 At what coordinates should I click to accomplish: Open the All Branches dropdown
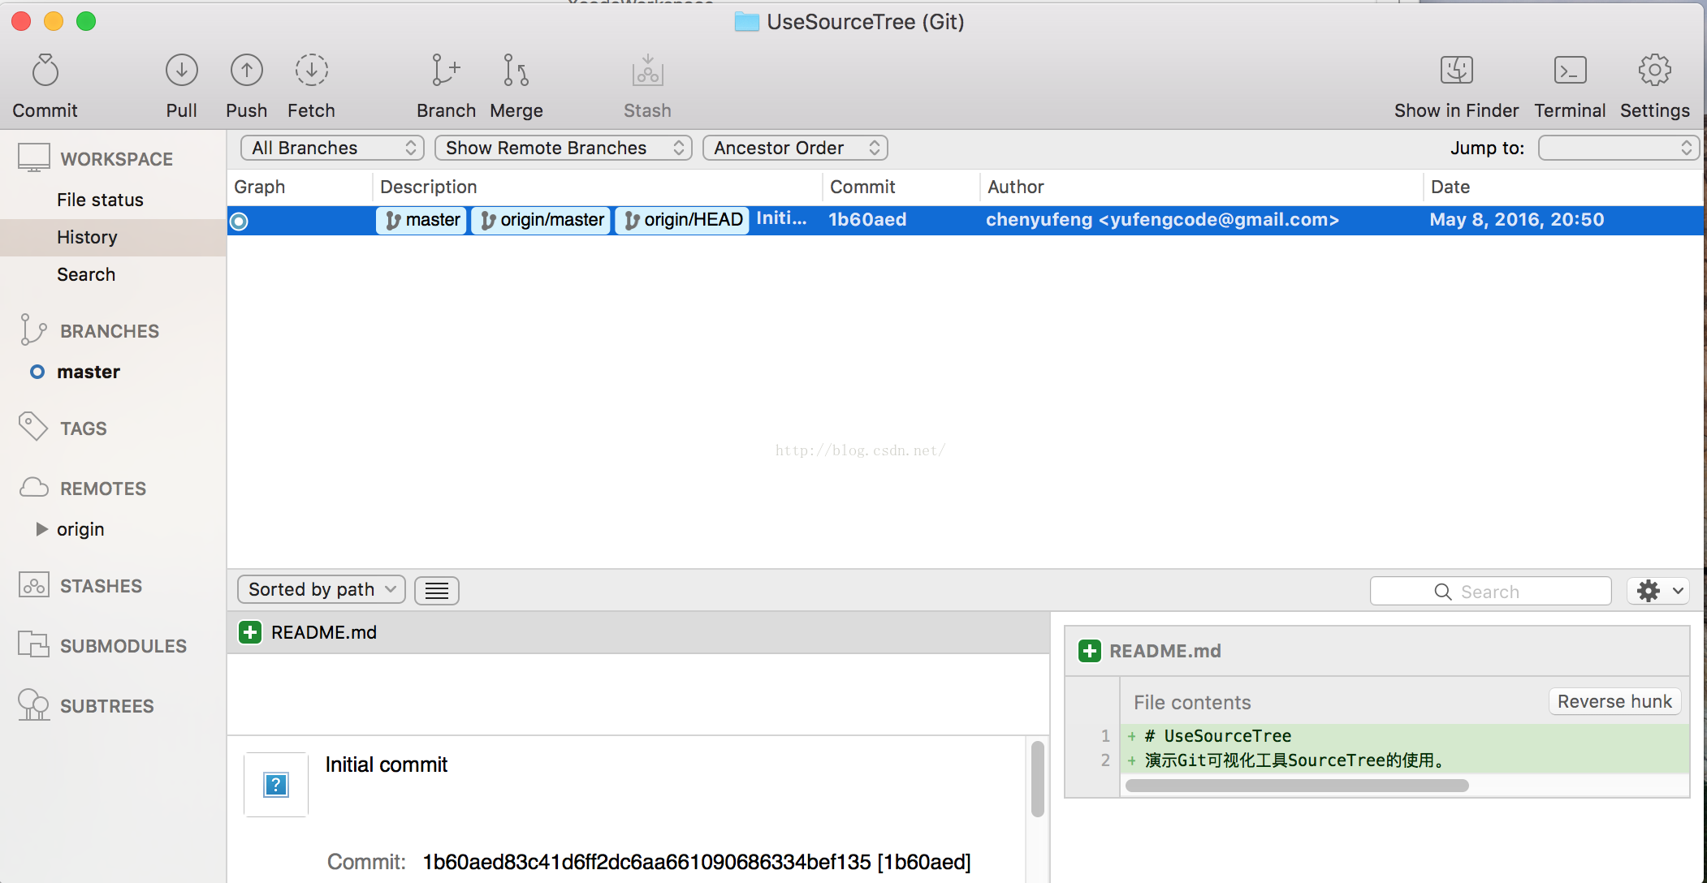click(332, 148)
